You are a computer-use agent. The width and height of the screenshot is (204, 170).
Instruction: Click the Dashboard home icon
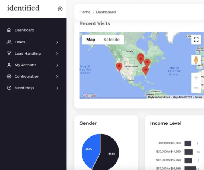9,30
